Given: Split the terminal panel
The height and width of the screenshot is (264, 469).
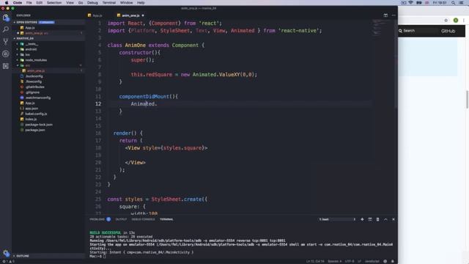Looking at the screenshot, I should pos(370,219).
